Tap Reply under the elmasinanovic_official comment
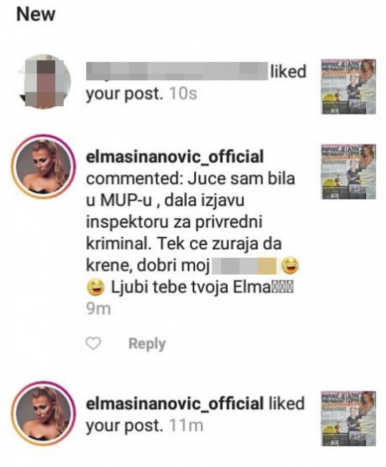Image resolution: width=386 pixels, height=467 pixels. pyautogui.click(x=147, y=343)
